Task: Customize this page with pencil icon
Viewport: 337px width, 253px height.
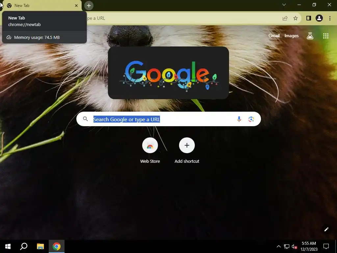Action: (x=326, y=229)
